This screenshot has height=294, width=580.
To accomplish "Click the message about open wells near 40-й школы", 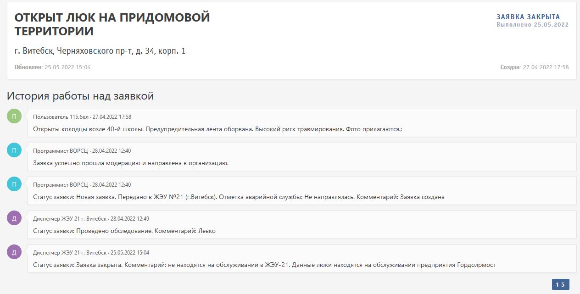I will pyautogui.click(x=217, y=129).
